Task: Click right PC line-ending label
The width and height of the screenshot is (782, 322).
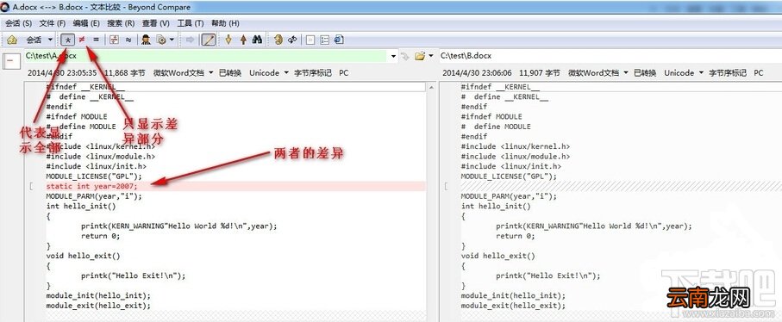Action: click(x=759, y=72)
